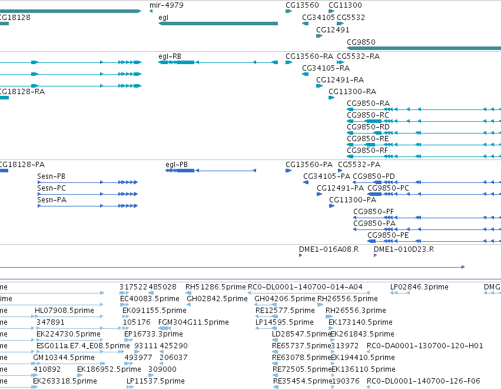501x390 pixels.
Task: Select the RE12577.5prime EST label
Action: [x=285, y=311]
